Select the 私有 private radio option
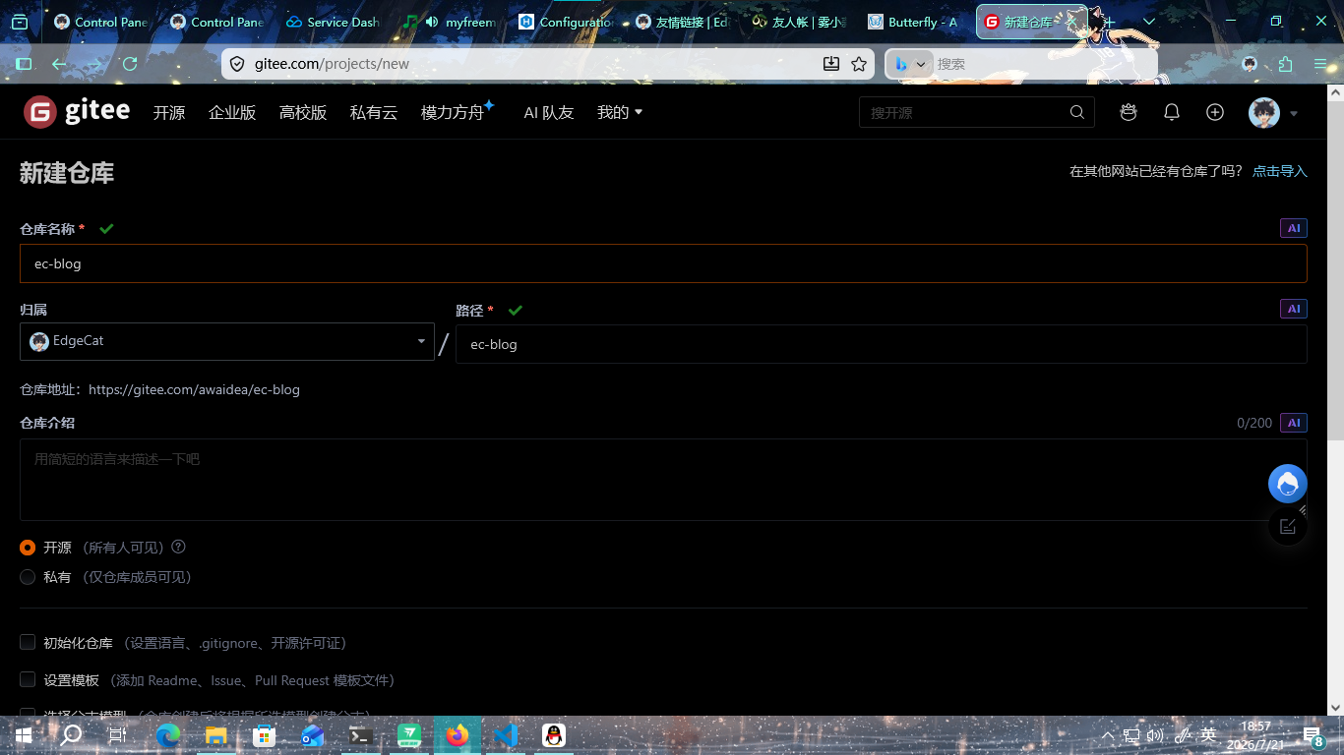 (28, 577)
